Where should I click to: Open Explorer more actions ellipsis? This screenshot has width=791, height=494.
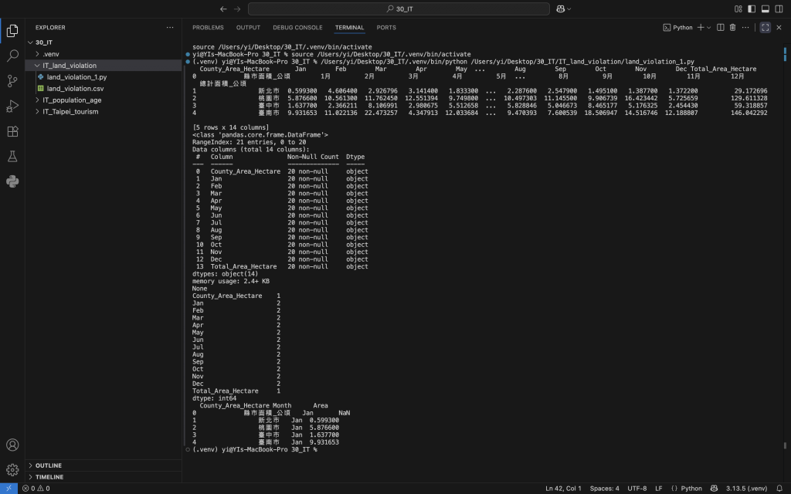tap(170, 28)
